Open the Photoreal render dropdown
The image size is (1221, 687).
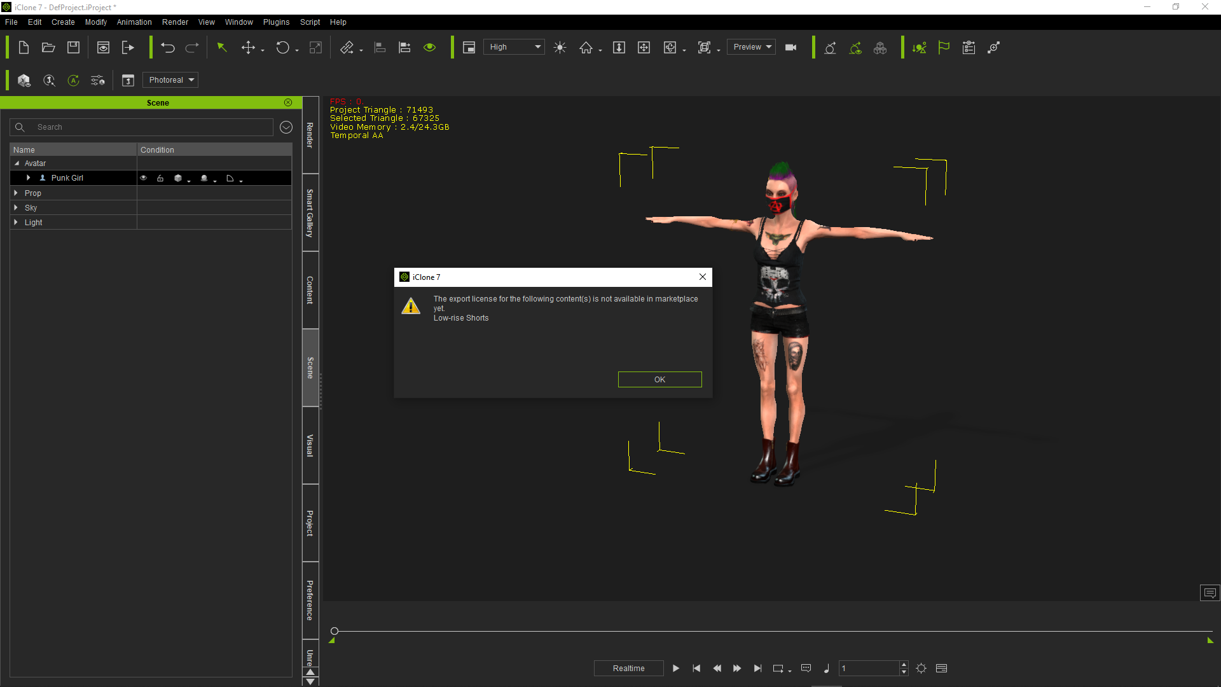click(x=170, y=80)
